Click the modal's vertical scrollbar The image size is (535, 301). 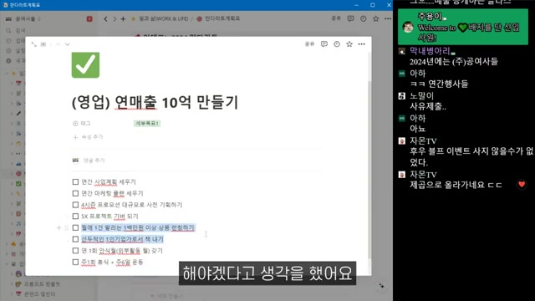pos(369,170)
